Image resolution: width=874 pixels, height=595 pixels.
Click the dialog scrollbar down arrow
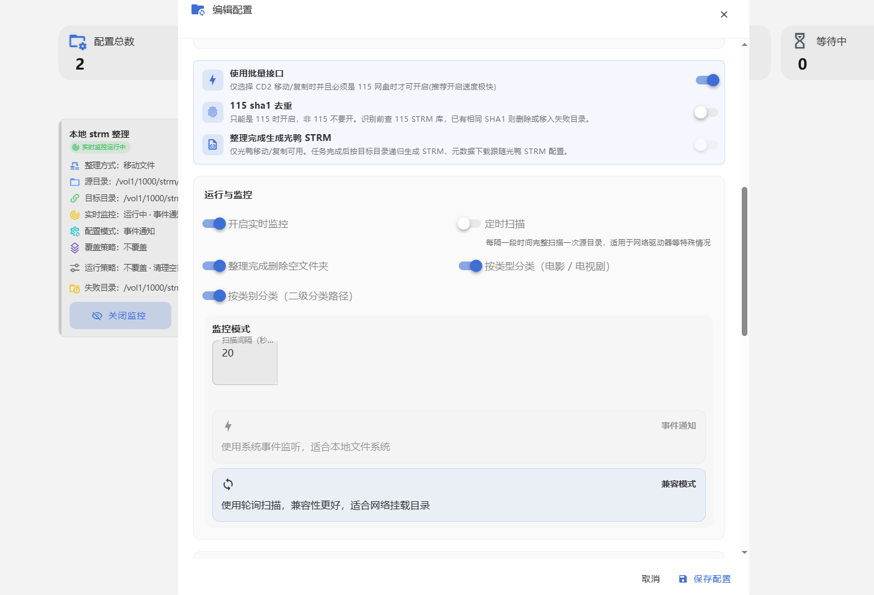pos(744,552)
